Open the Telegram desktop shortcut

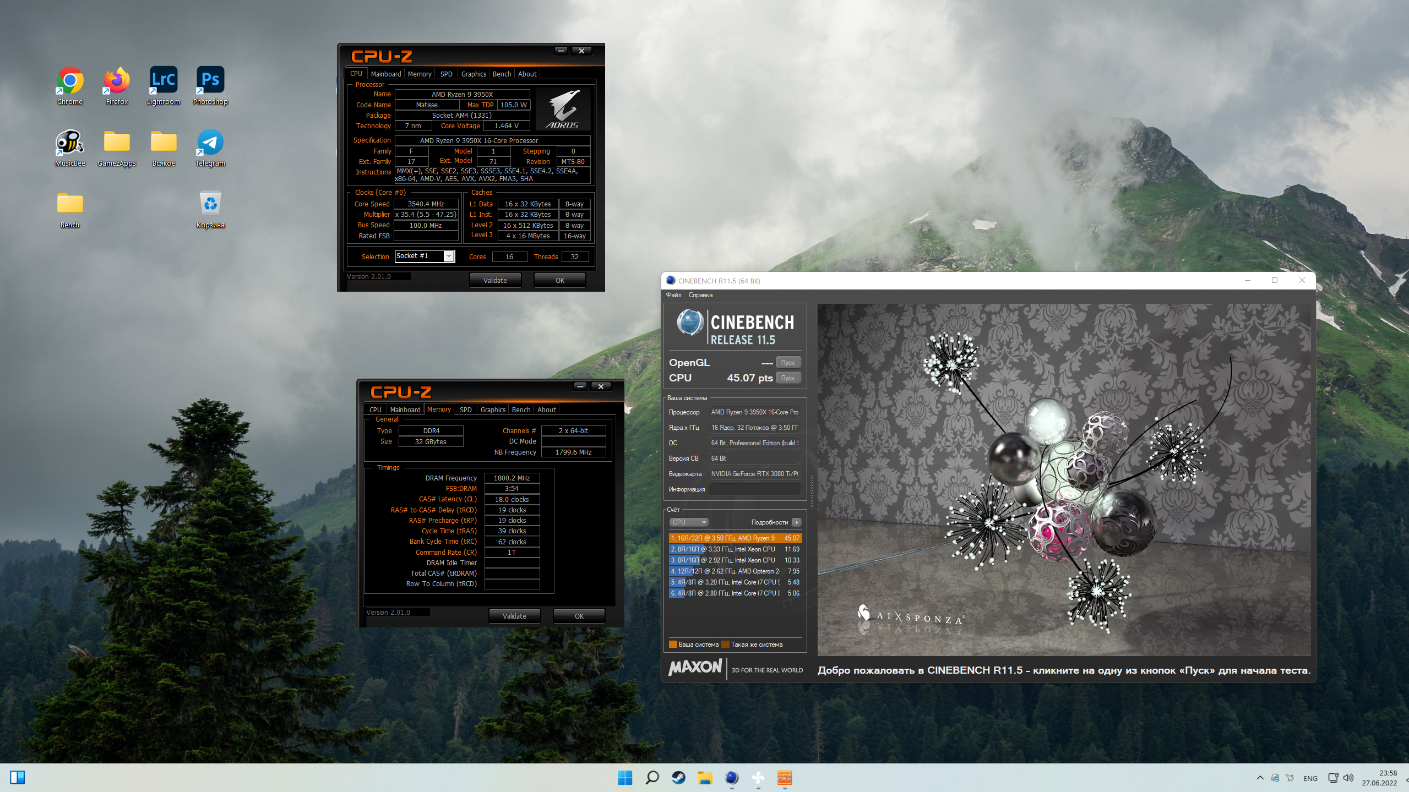coord(210,148)
